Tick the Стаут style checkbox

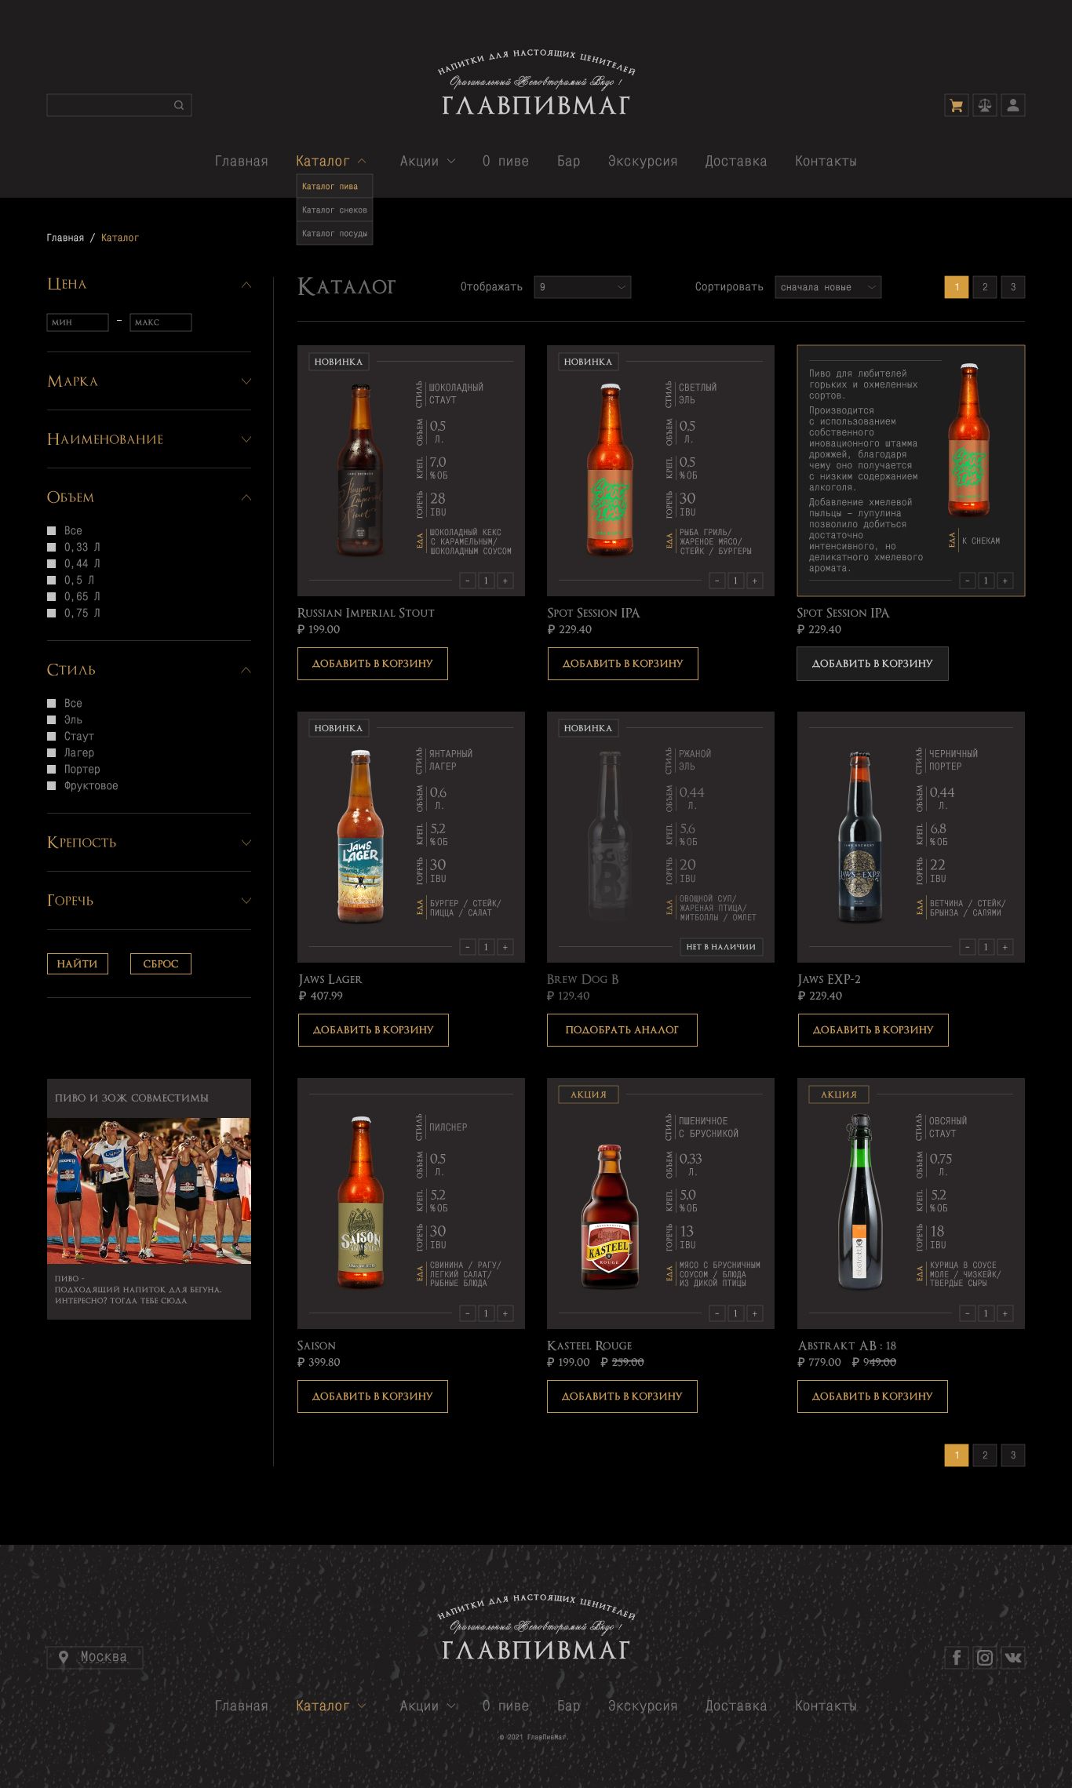(52, 736)
